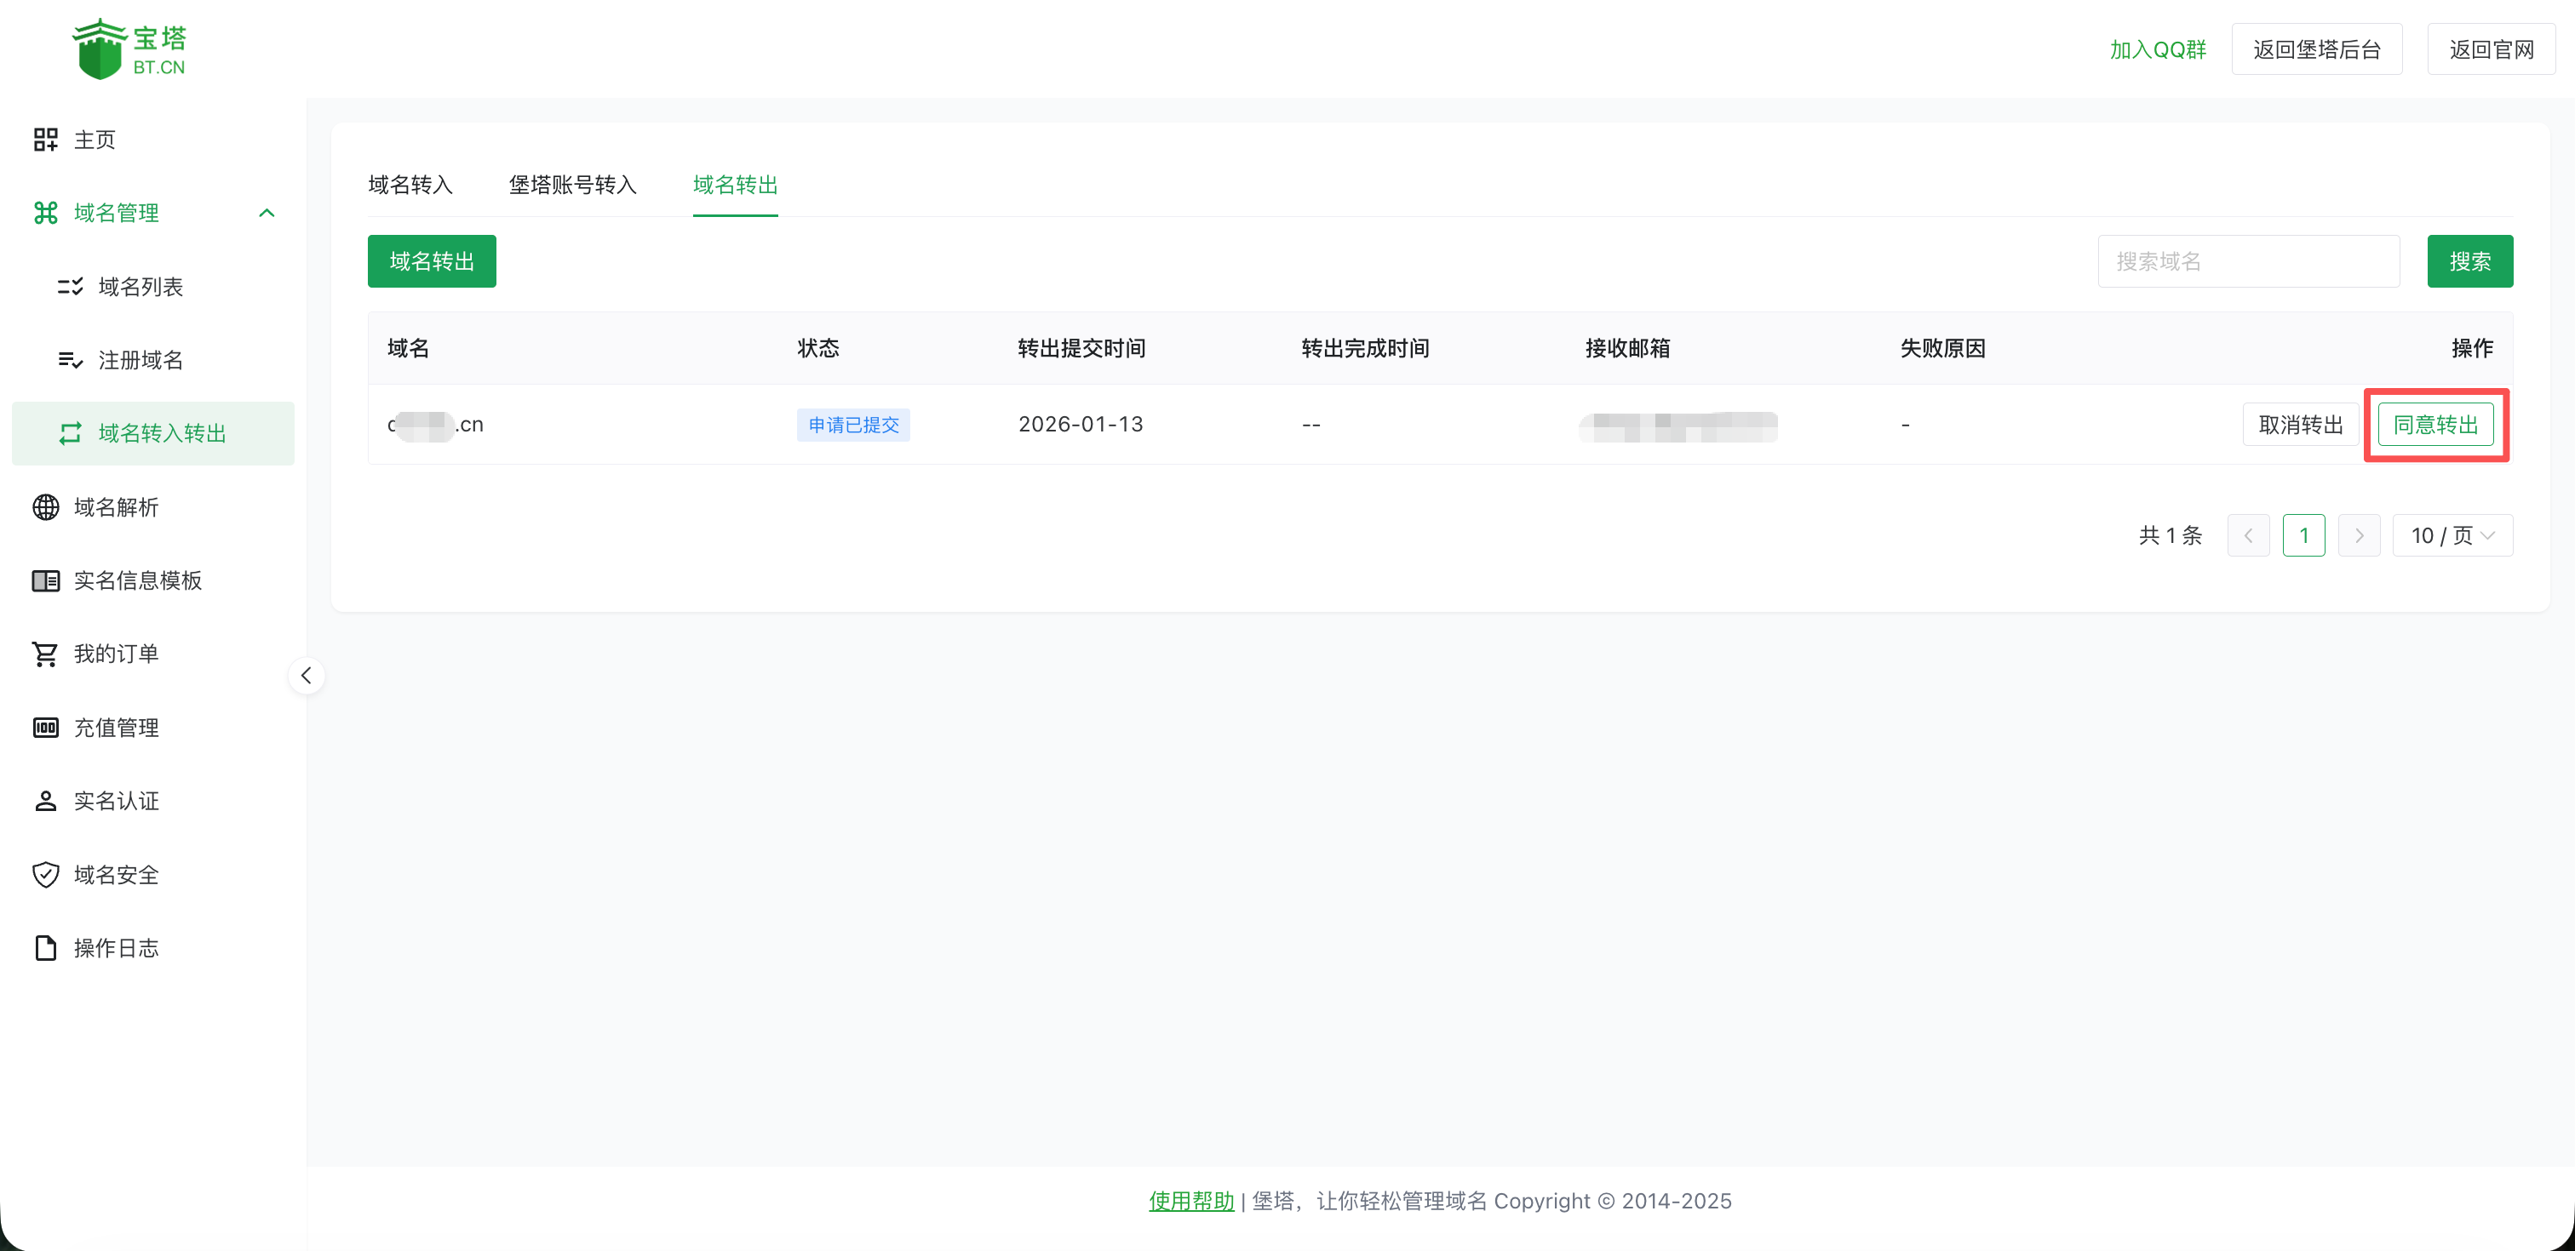Image resolution: width=2575 pixels, height=1251 pixels.
Task: Click 取消转出 in the domain row
Action: tap(2299, 425)
